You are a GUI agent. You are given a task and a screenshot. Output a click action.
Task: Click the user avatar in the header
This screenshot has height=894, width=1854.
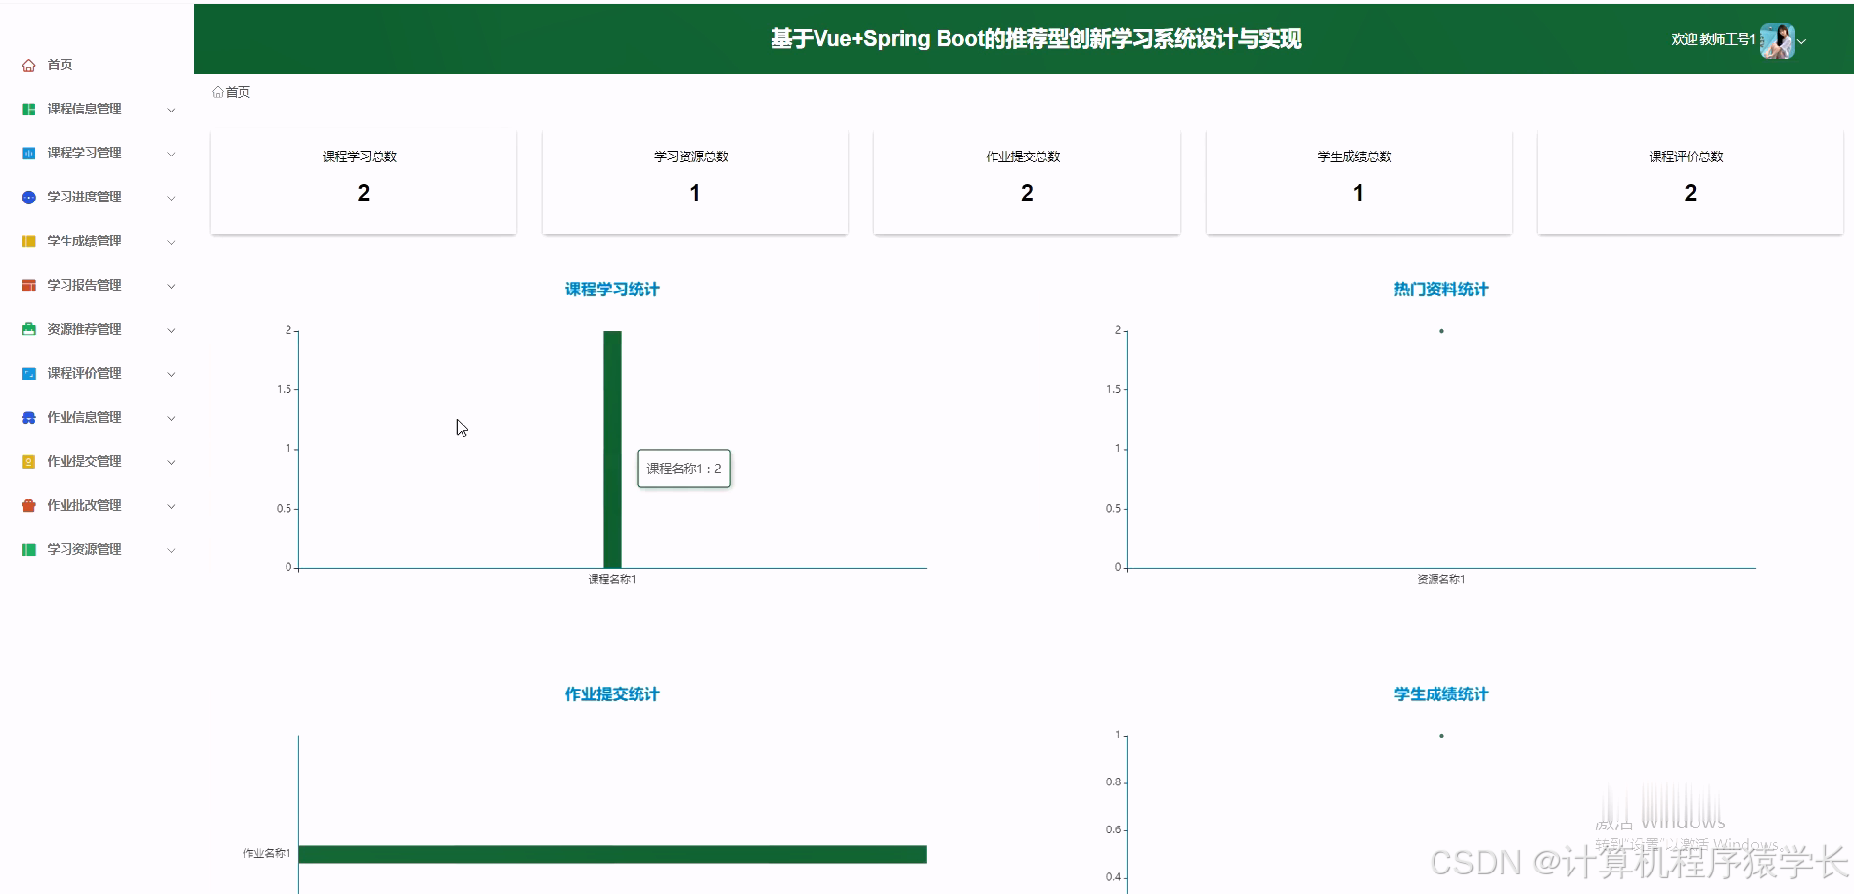pyautogui.click(x=1778, y=40)
